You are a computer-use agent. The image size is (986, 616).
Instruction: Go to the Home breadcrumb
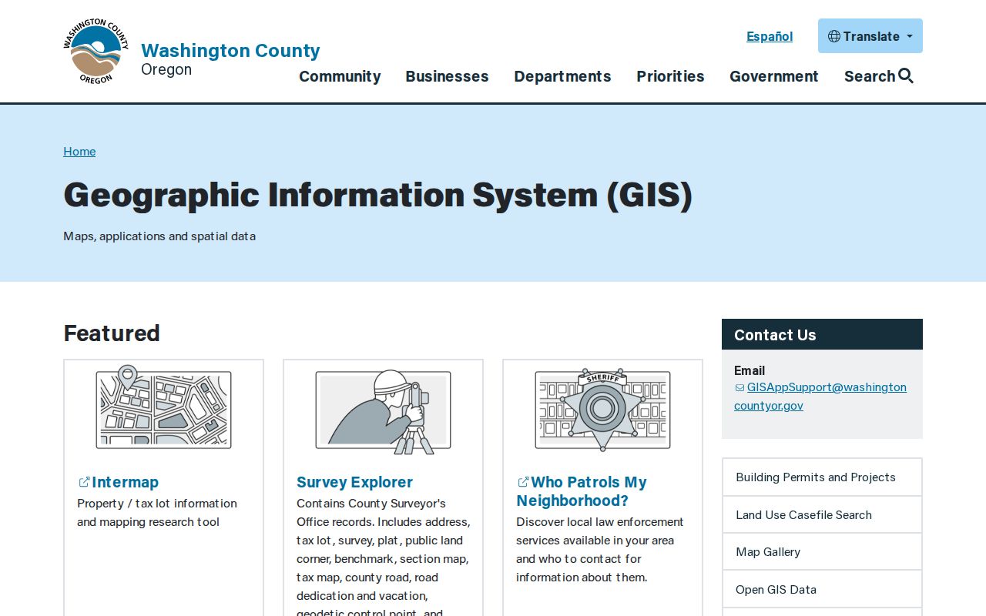coord(79,151)
